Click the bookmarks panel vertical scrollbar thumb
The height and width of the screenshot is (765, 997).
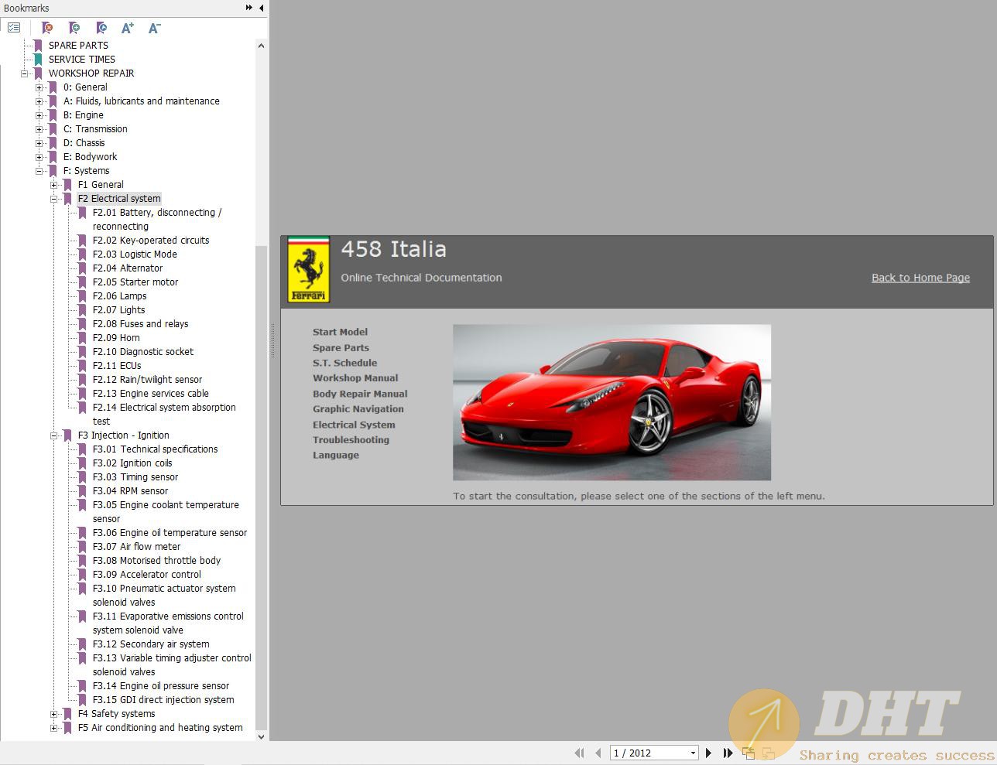click(x=261, y=487)
